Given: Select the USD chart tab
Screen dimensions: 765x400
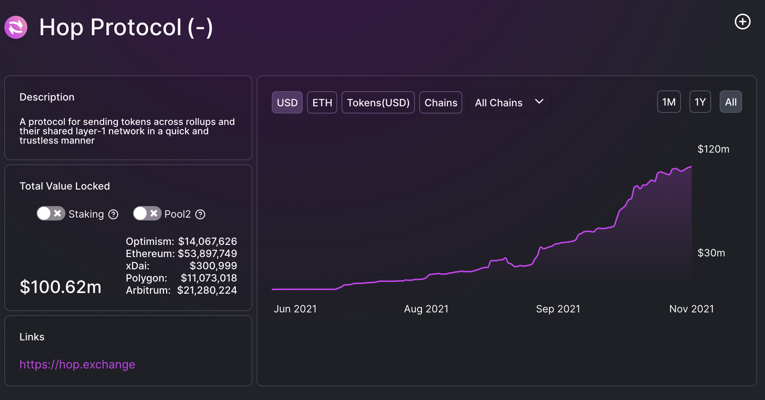Looking at the screenshot, I should [x=287, y=103].
